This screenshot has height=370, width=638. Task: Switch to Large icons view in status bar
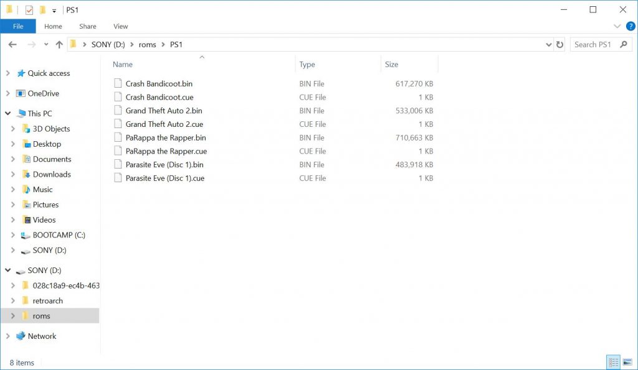pyautogui.click(x=627, y=362)
